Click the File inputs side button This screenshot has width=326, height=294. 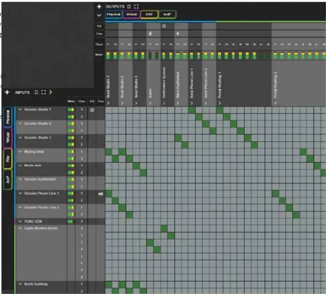8,159
